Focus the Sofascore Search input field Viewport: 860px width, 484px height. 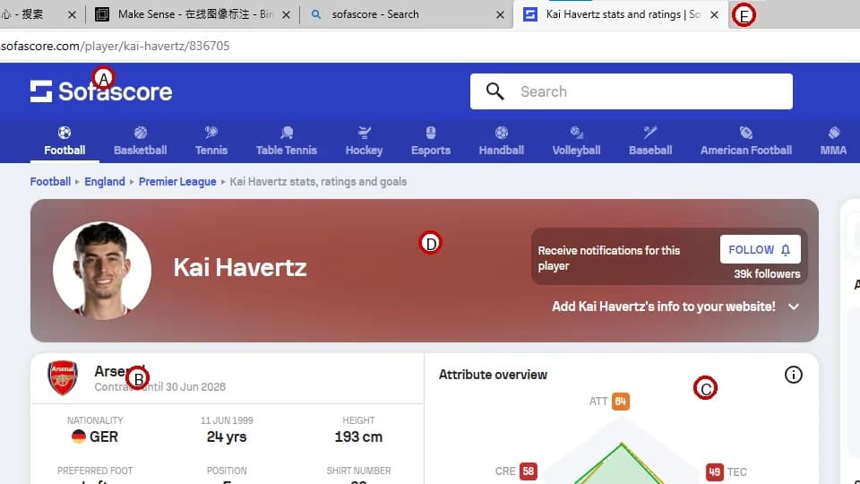click(x=631, y=91)
